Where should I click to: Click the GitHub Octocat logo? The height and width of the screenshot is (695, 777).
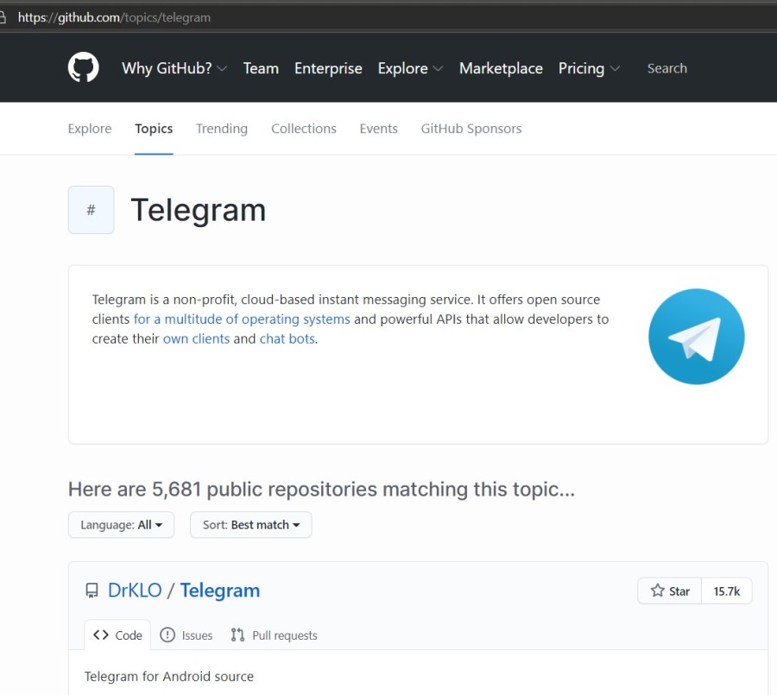[x=84, y=67]
